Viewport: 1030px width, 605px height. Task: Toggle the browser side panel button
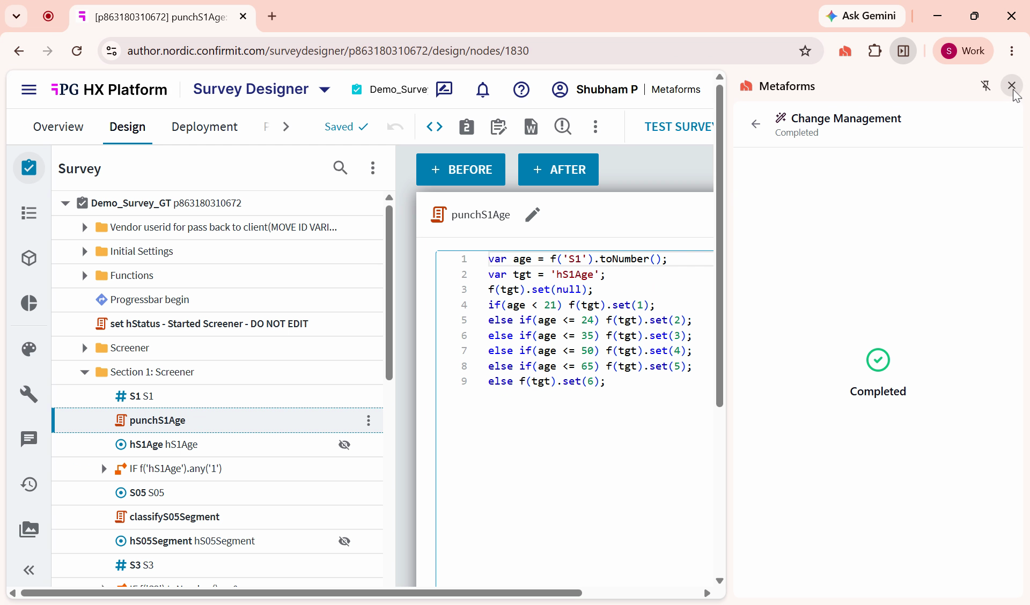pos(903,51)
